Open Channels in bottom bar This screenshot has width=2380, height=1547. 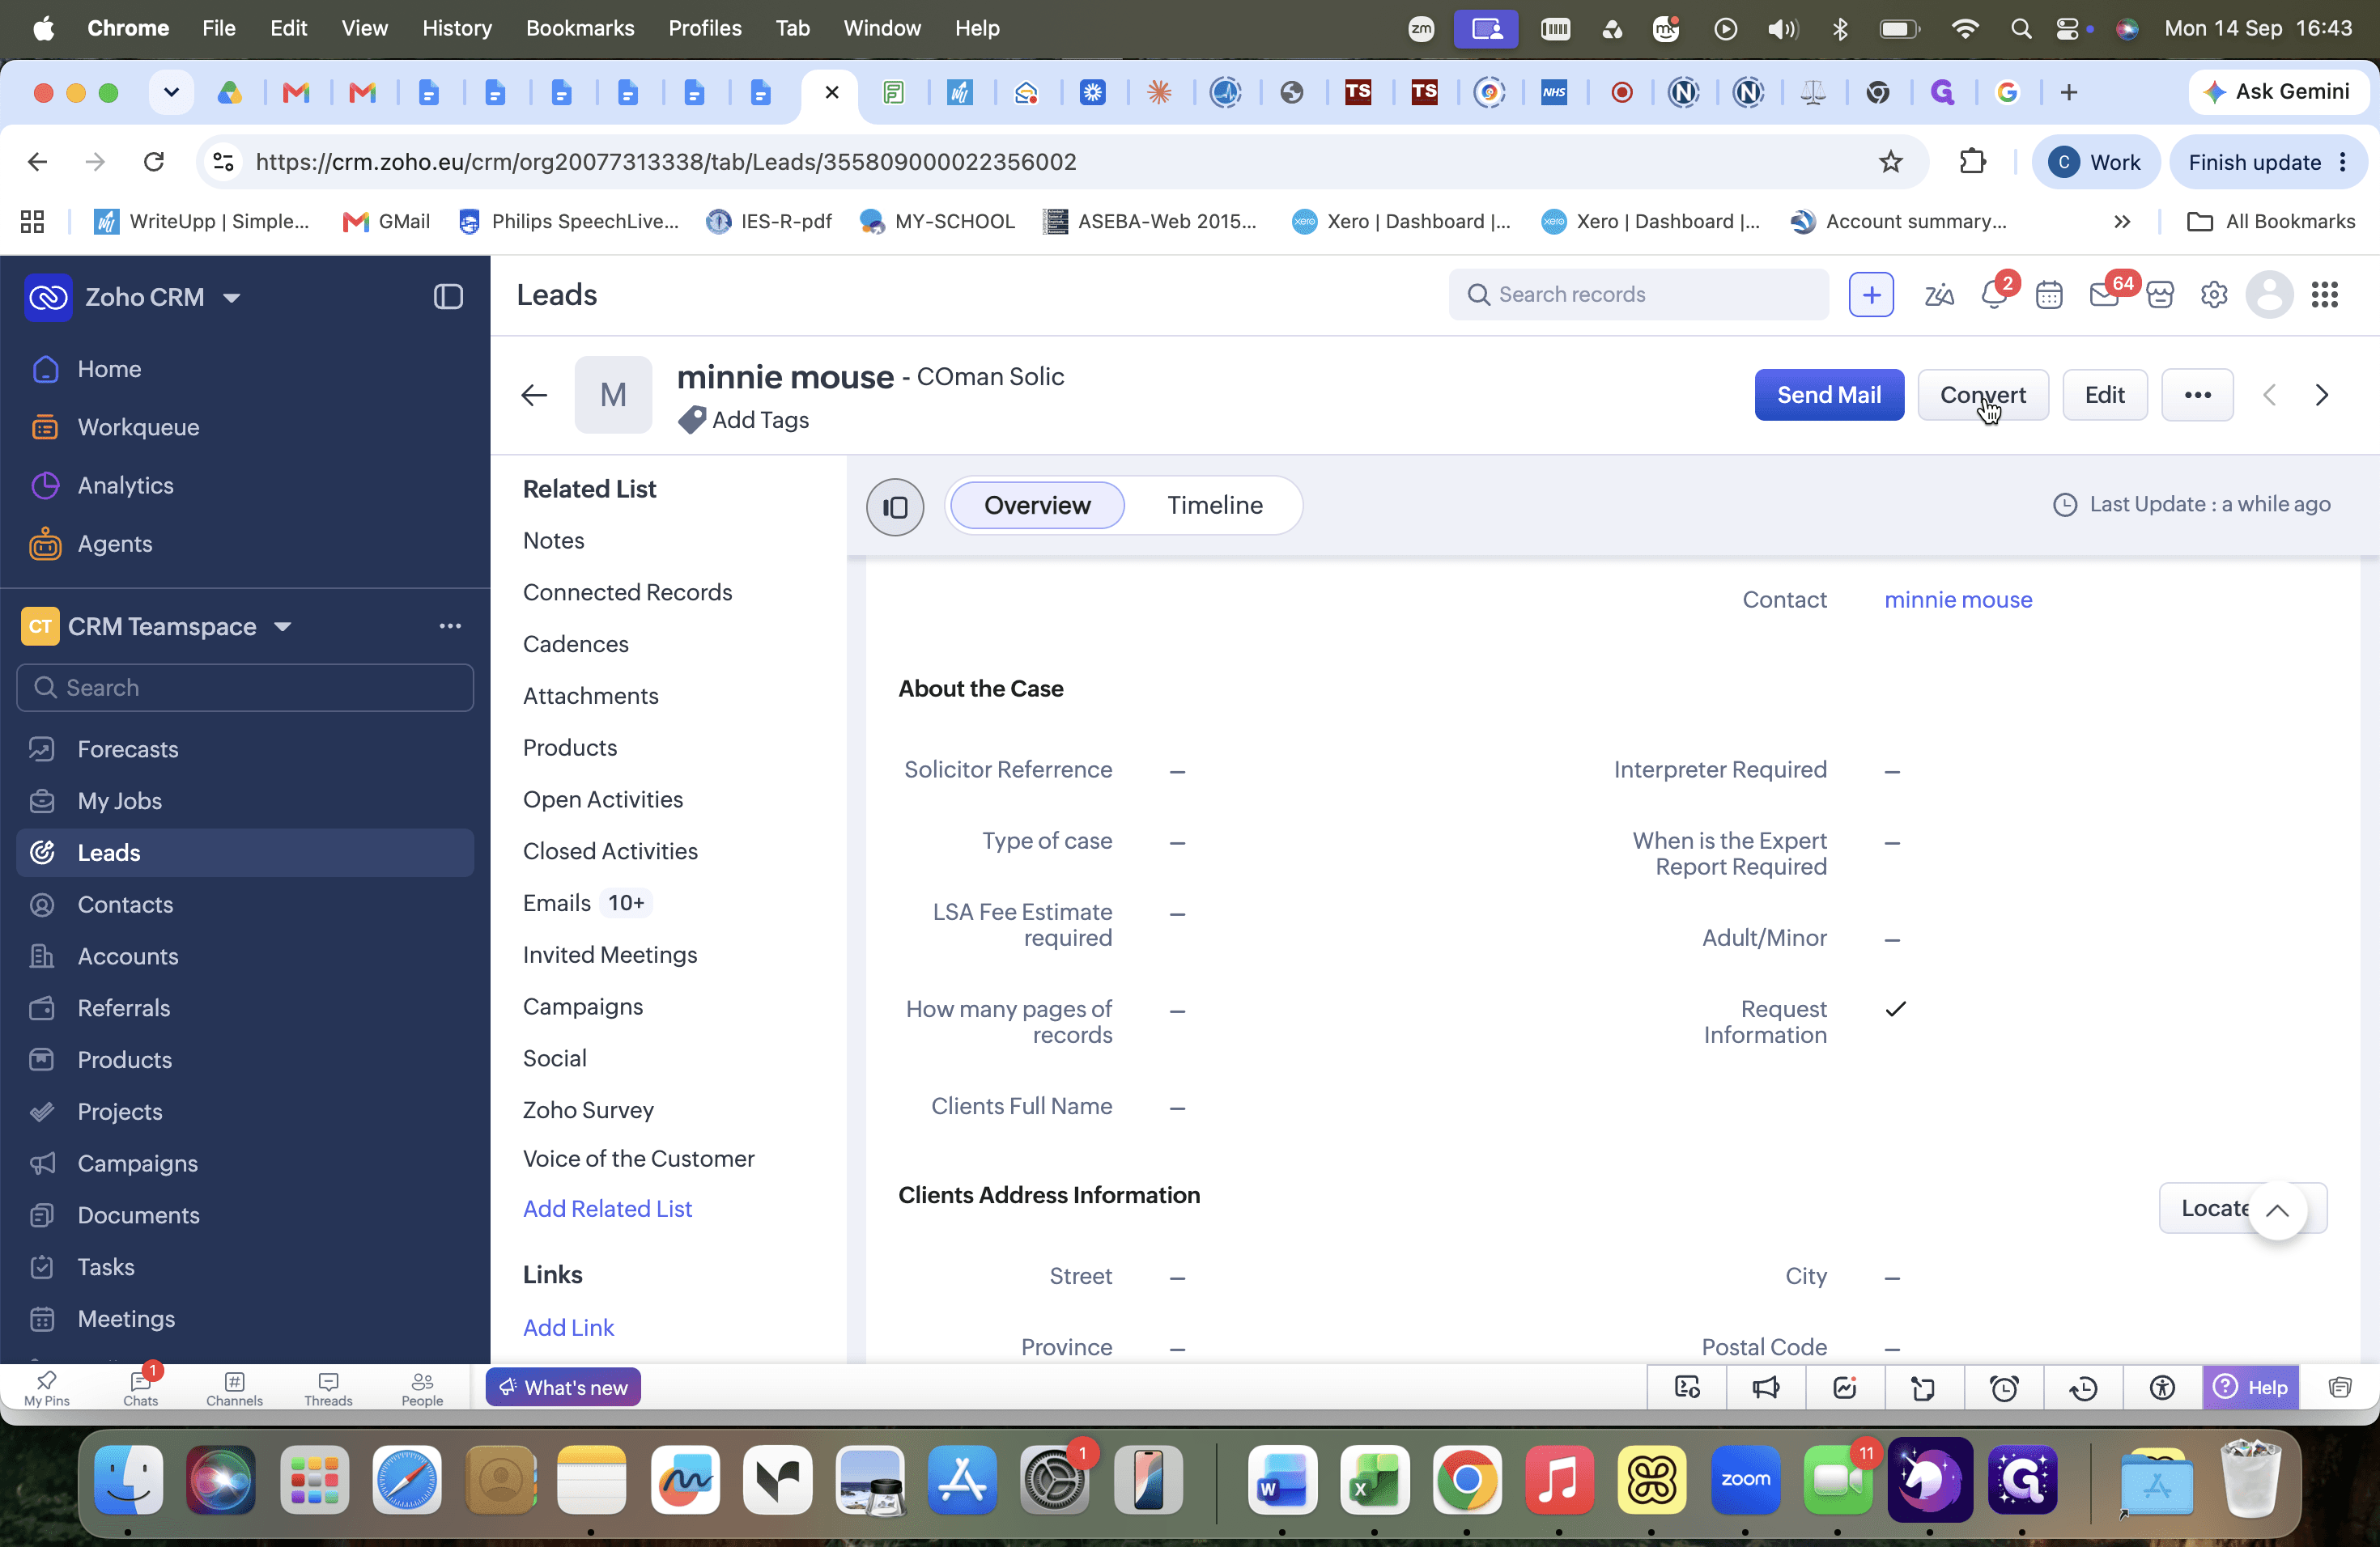tap(234, 1388)
